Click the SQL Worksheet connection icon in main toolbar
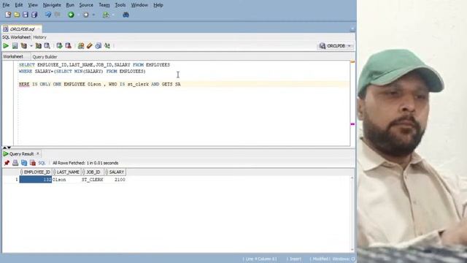467x263 pixels. point(106,15)
